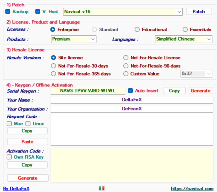This screenshot has height=192, width=217.
Task: Click the Italian flag icon
Action: click(101, 188)
